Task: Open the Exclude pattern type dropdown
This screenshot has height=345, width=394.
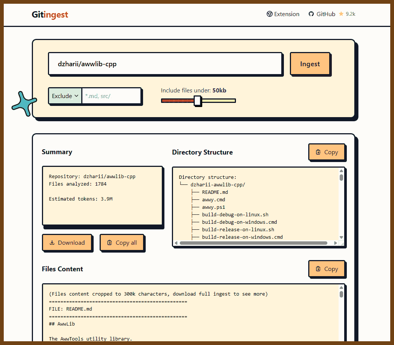Action: click(x=65, y=96)
